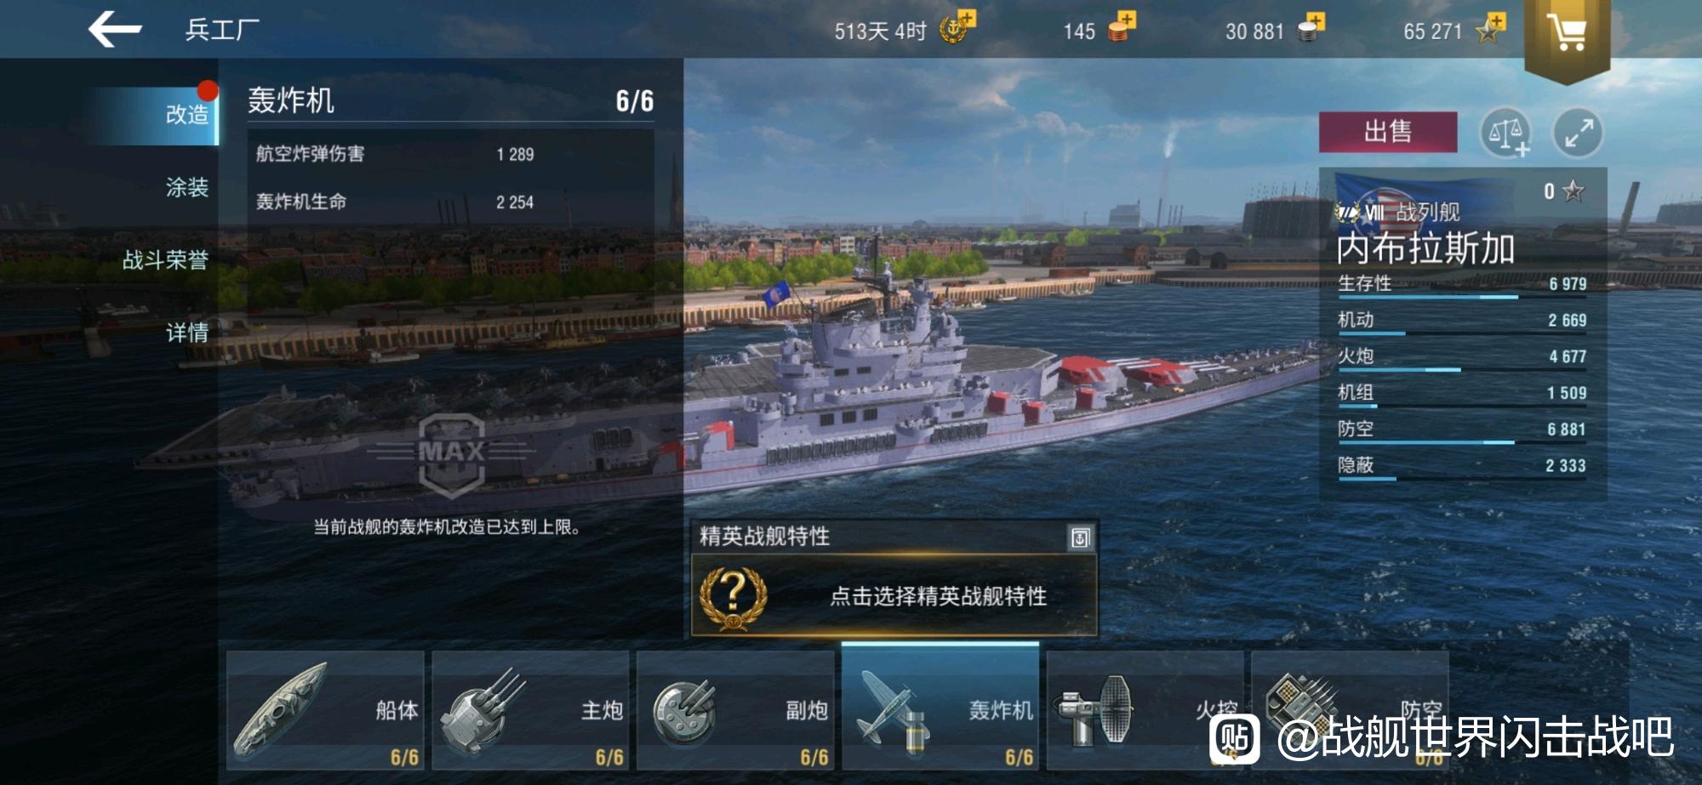This screenshot has width=1702, height=785.
Task: Select the 火控 fire control upgrade slot
Action: (1145, 710)
